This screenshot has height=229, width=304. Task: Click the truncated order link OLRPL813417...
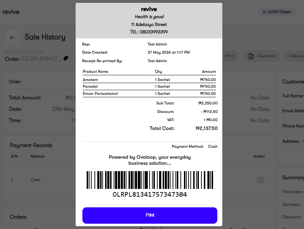point(41,59)
